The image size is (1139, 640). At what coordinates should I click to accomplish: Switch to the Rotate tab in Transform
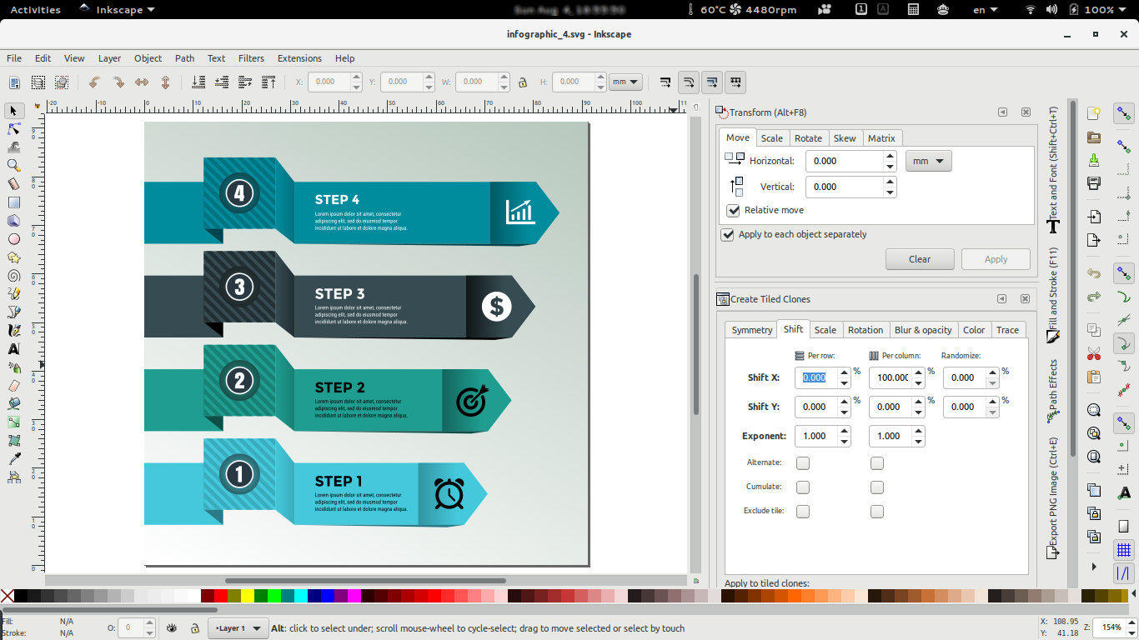809,137
